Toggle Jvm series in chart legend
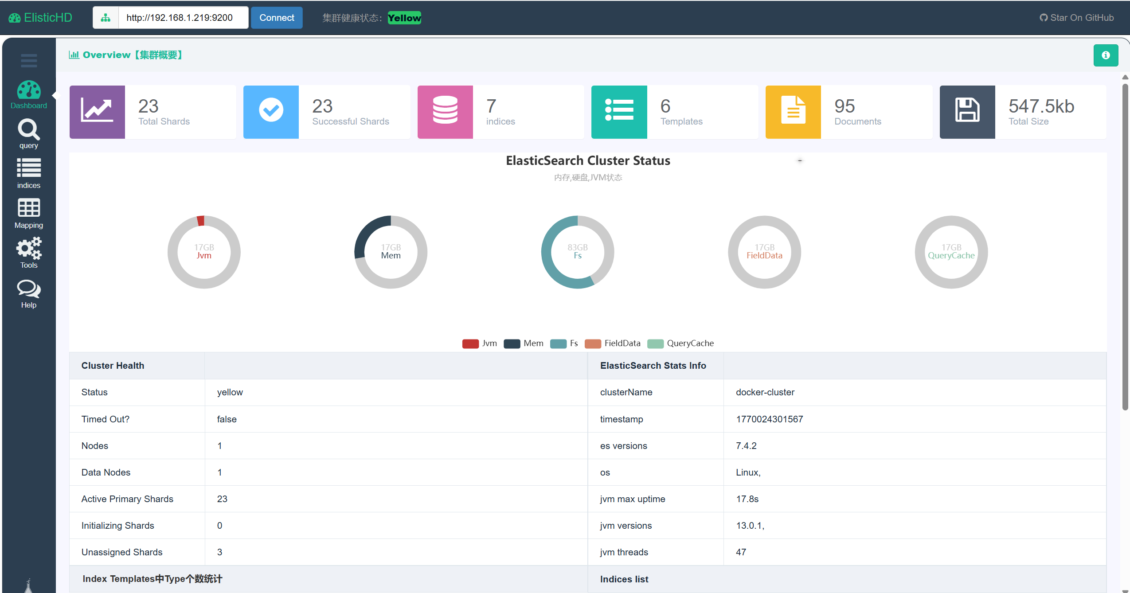 470,343
